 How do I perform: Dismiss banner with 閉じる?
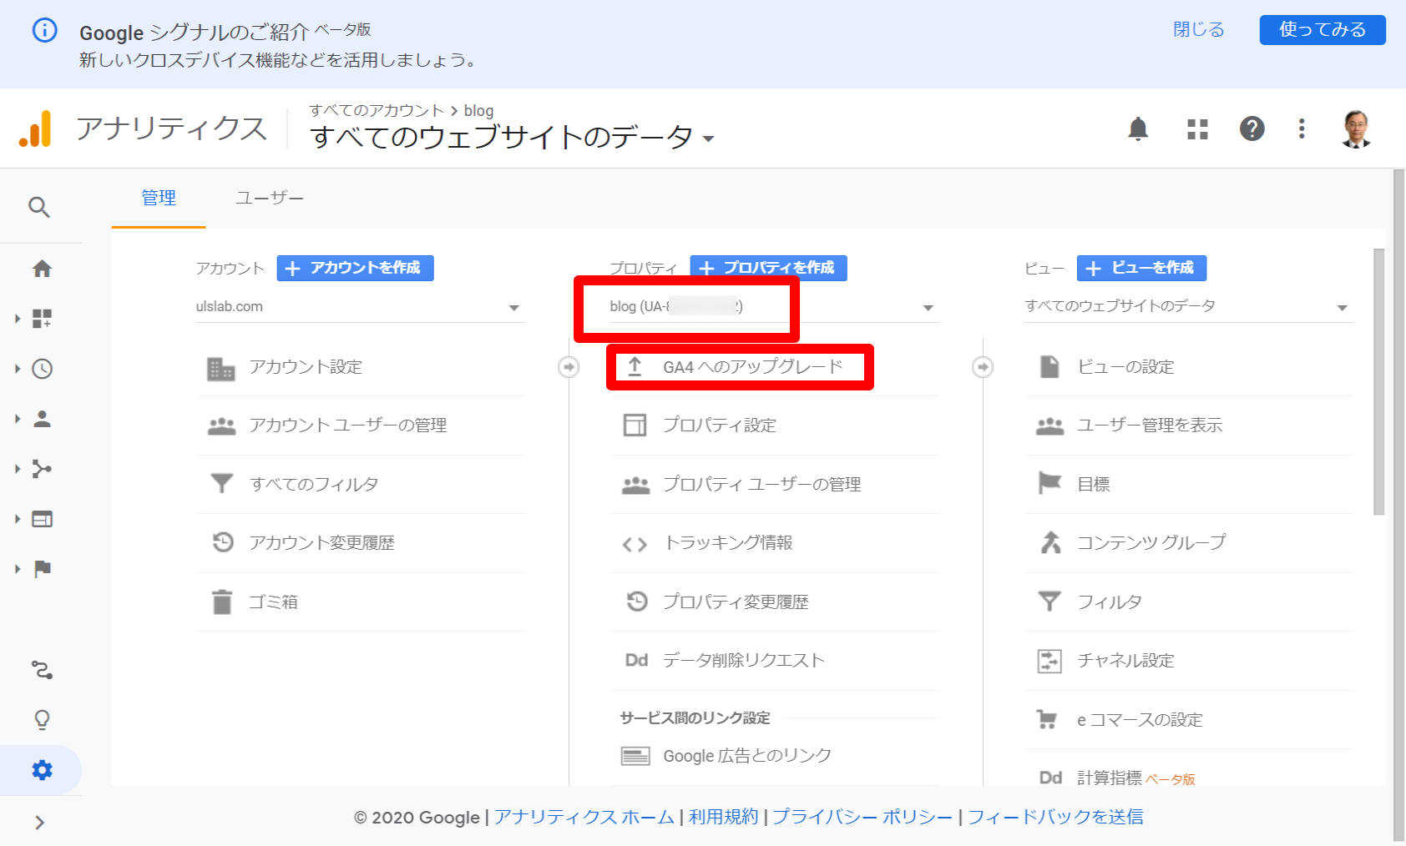tap(1198, 30)
